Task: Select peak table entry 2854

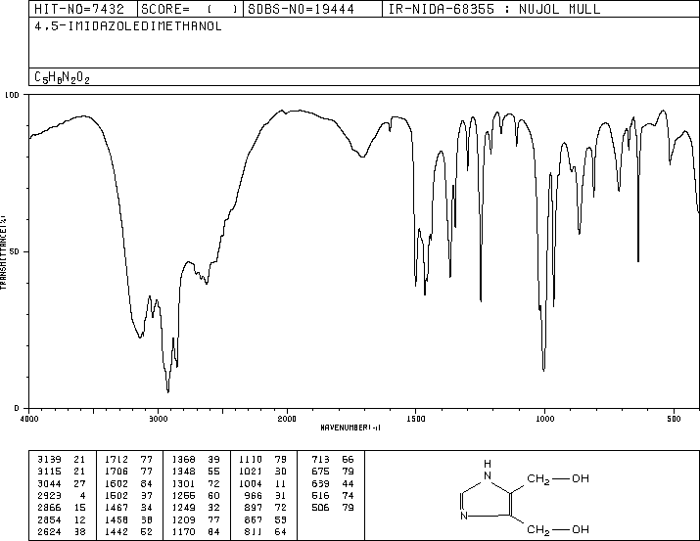Action: (49, 519)
